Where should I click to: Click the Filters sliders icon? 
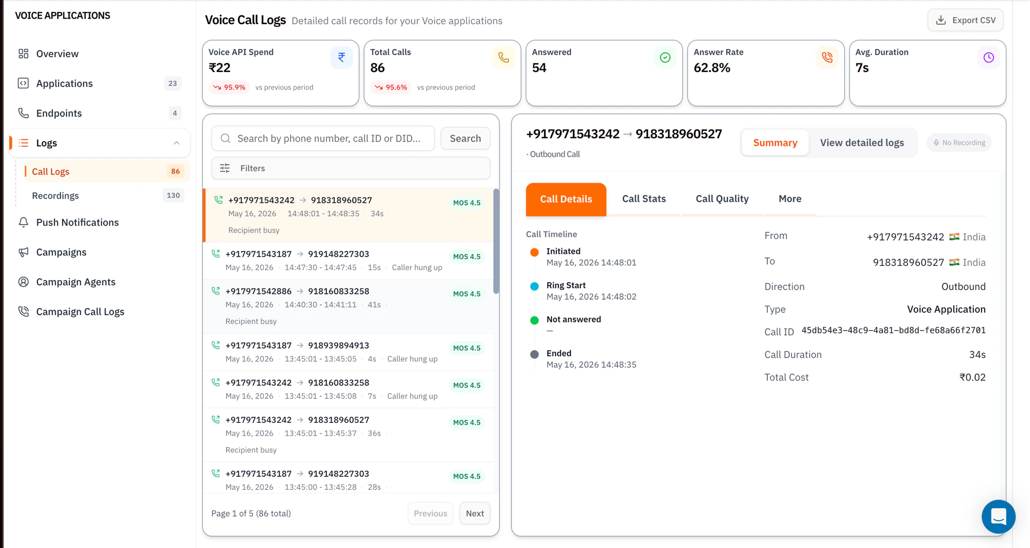(x=225, y=168)
